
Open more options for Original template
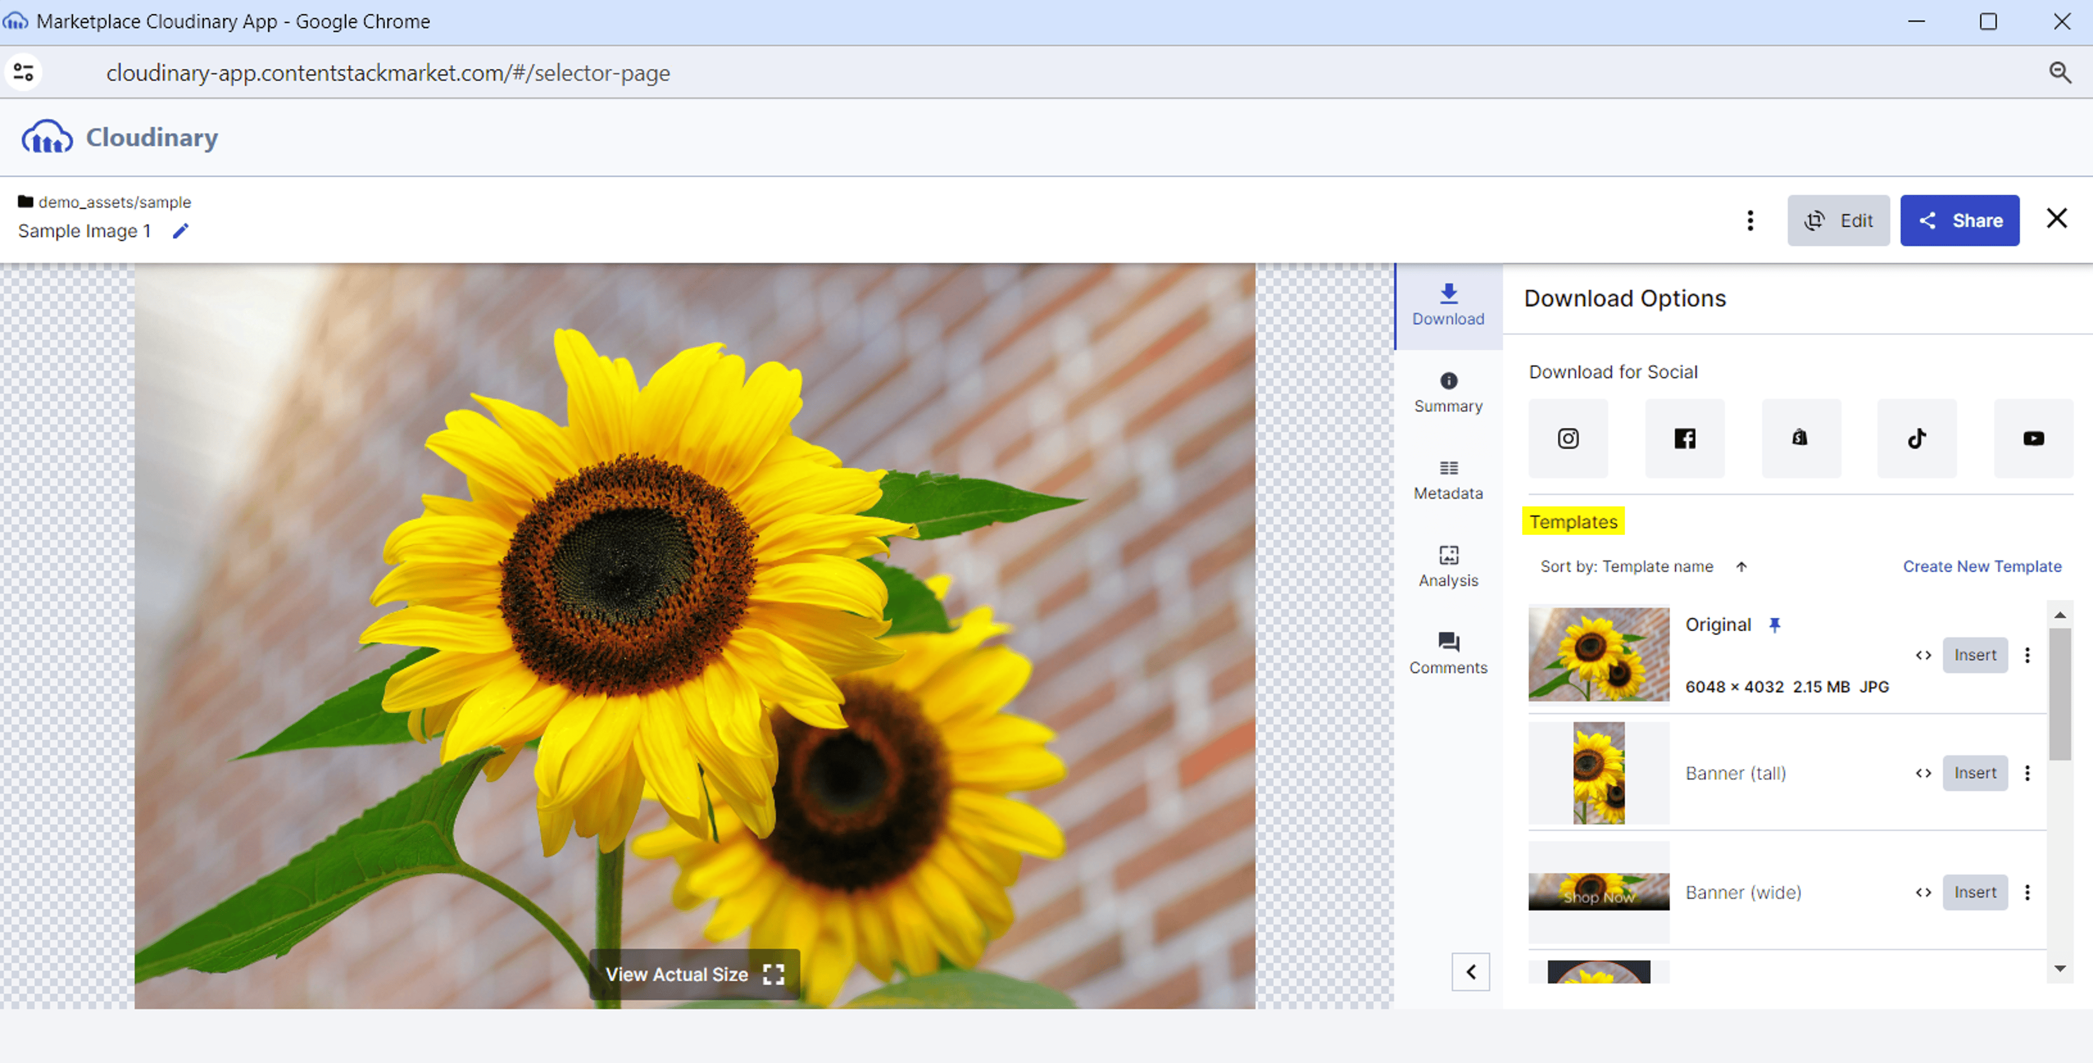tap(2027, 655)
